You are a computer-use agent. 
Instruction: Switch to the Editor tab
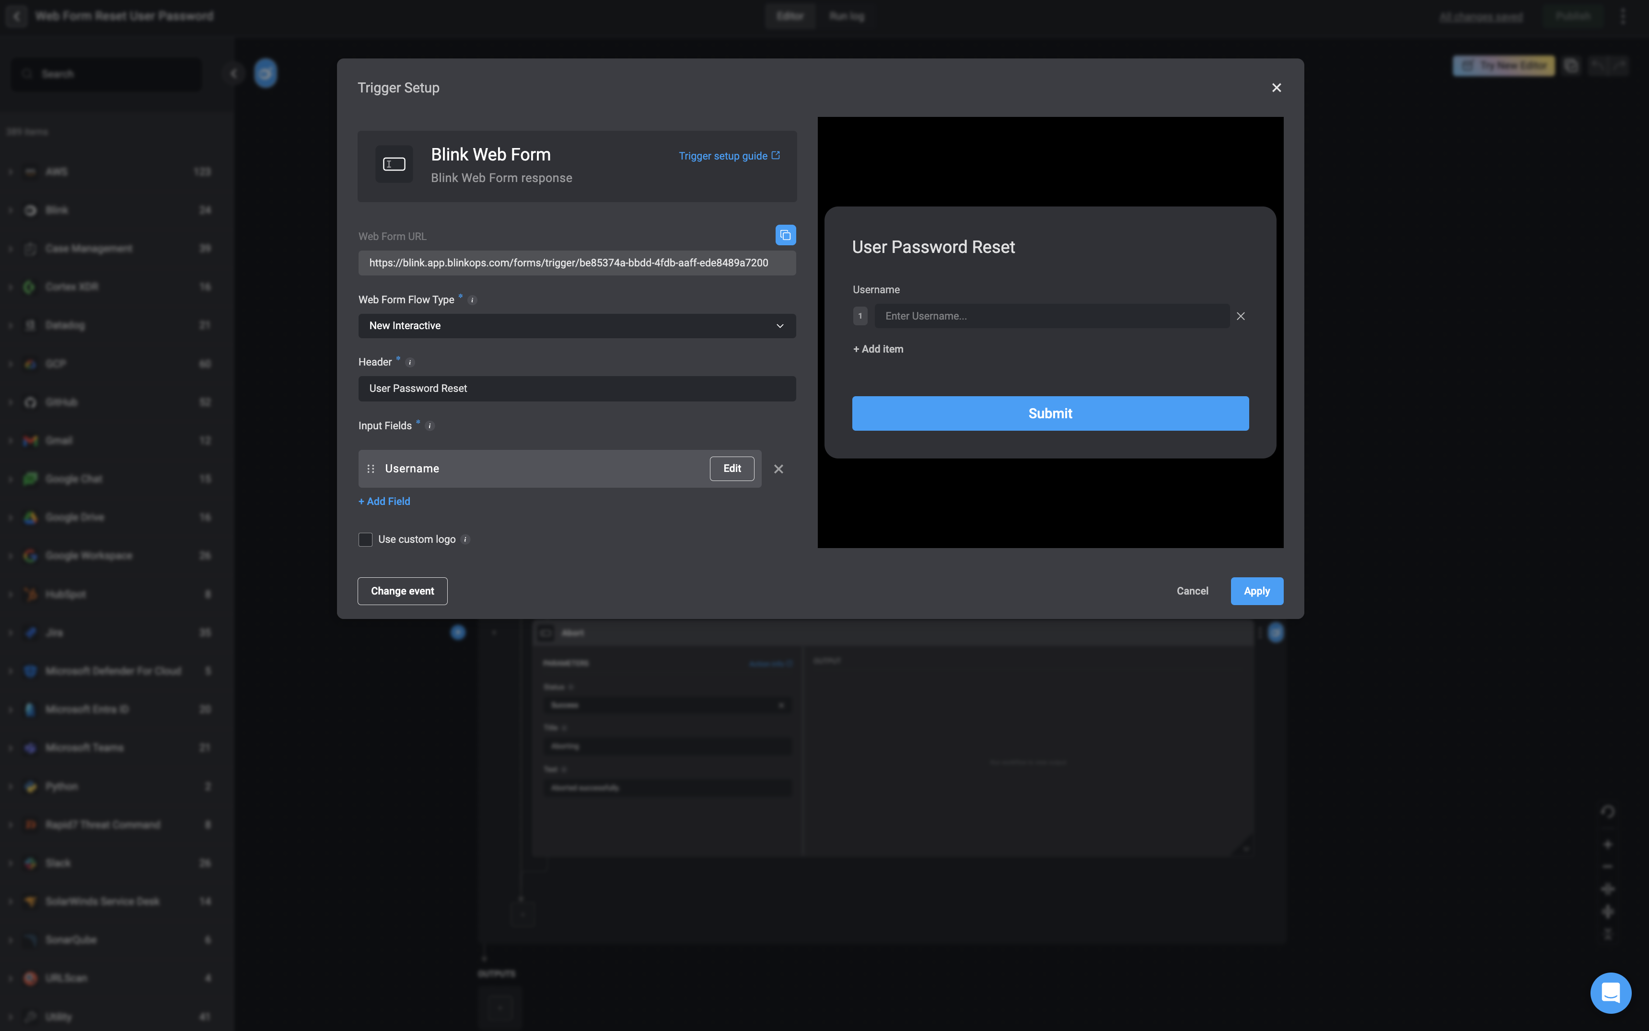790,16
